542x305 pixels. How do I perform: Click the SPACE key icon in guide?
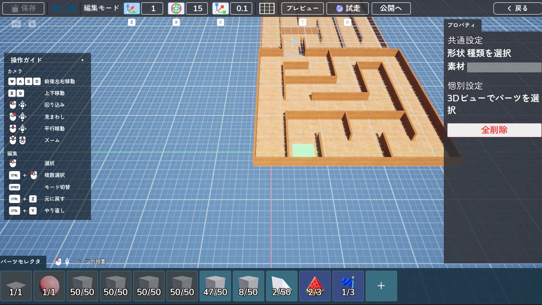(x=15, y=187)
